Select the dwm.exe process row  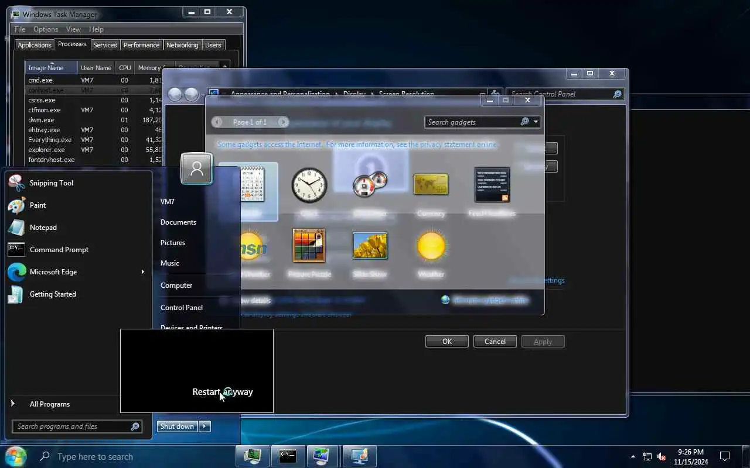[x=94, y=120]
